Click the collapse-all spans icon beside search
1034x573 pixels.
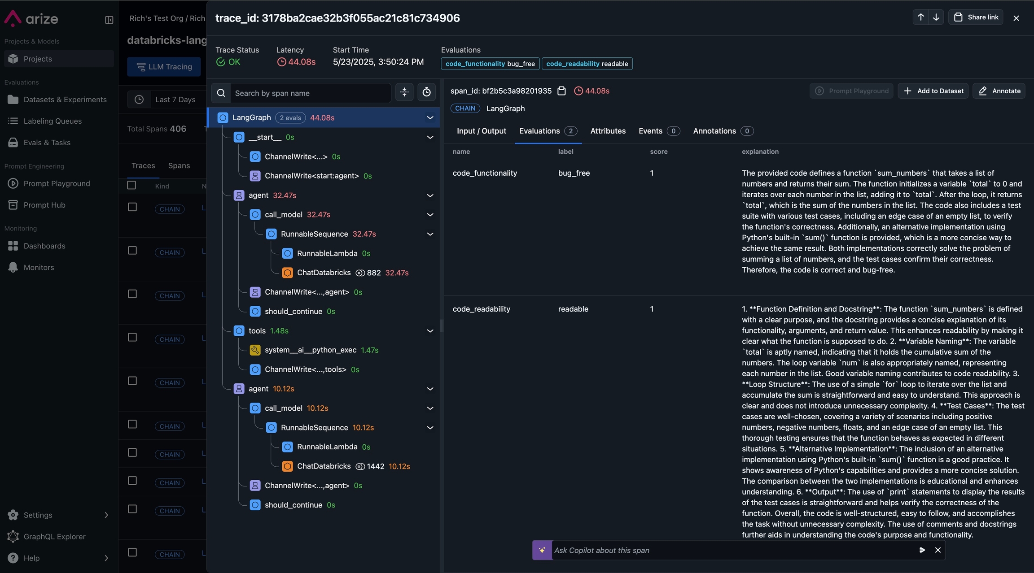[404, 92]
